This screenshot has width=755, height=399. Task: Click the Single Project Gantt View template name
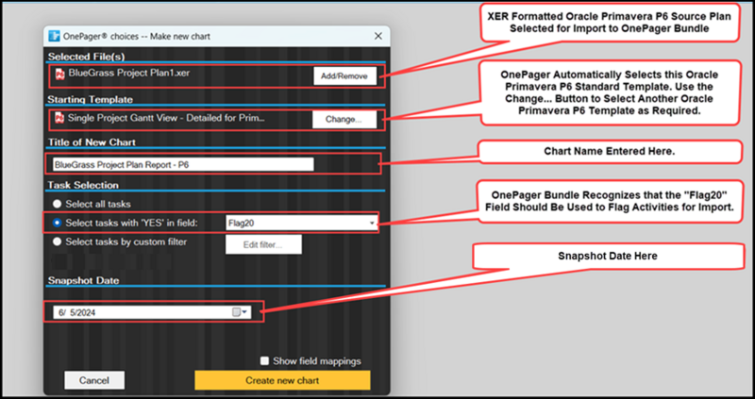pos(167,118)
